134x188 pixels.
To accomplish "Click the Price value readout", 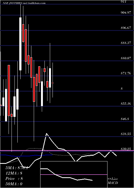I will pyautogui.click(x=14, y=179).
